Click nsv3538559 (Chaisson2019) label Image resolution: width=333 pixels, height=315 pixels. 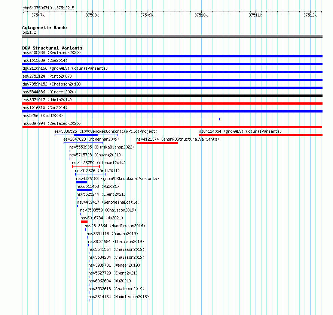pyautogui.click(x=108, y=210)
